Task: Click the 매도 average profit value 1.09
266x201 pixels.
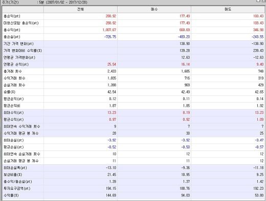Action: 260,119
